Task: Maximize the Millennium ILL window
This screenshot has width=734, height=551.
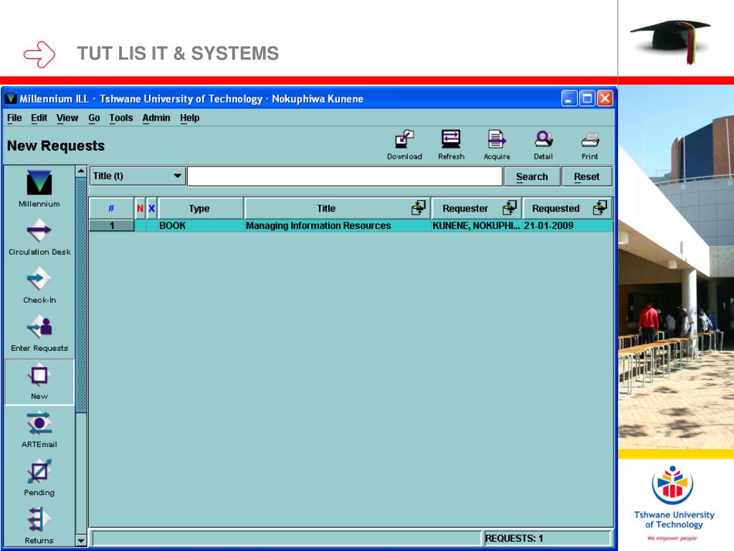Action: [x=587, y=98]
